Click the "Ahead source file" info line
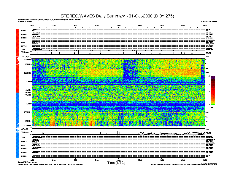This screenshot has height=181, width=235. (50, 20)
